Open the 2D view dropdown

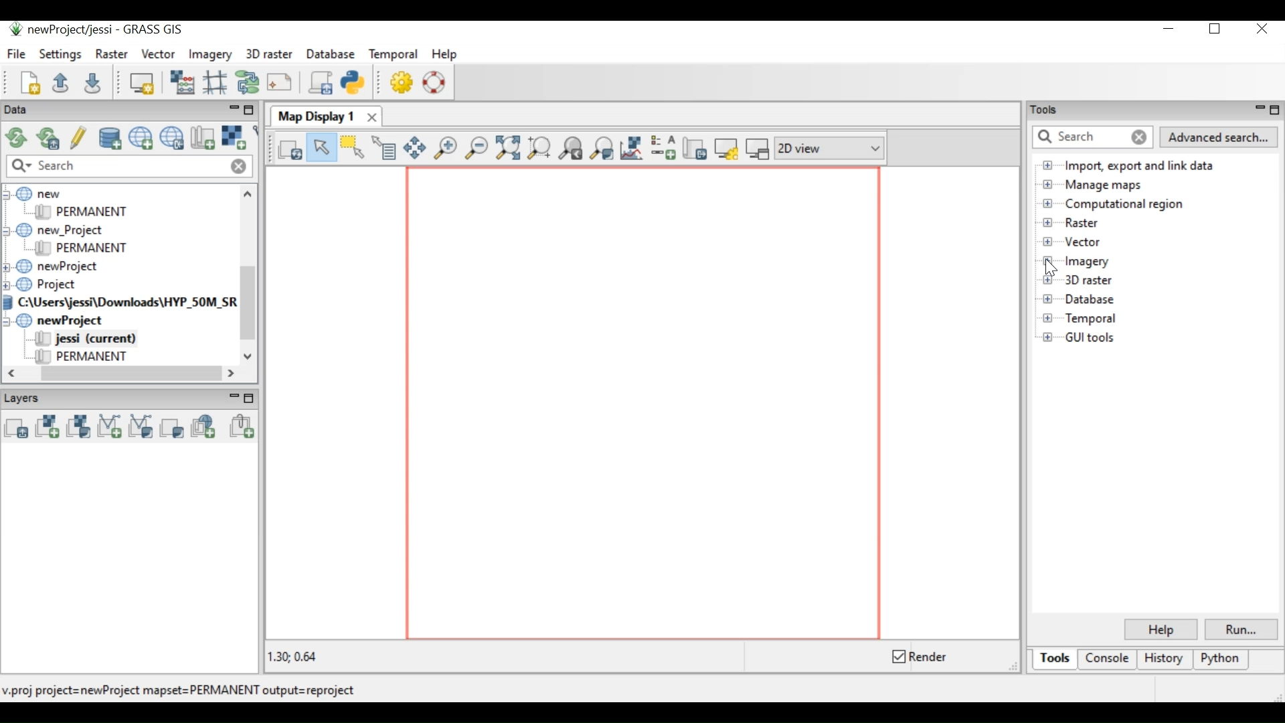[x=831, y=149]
